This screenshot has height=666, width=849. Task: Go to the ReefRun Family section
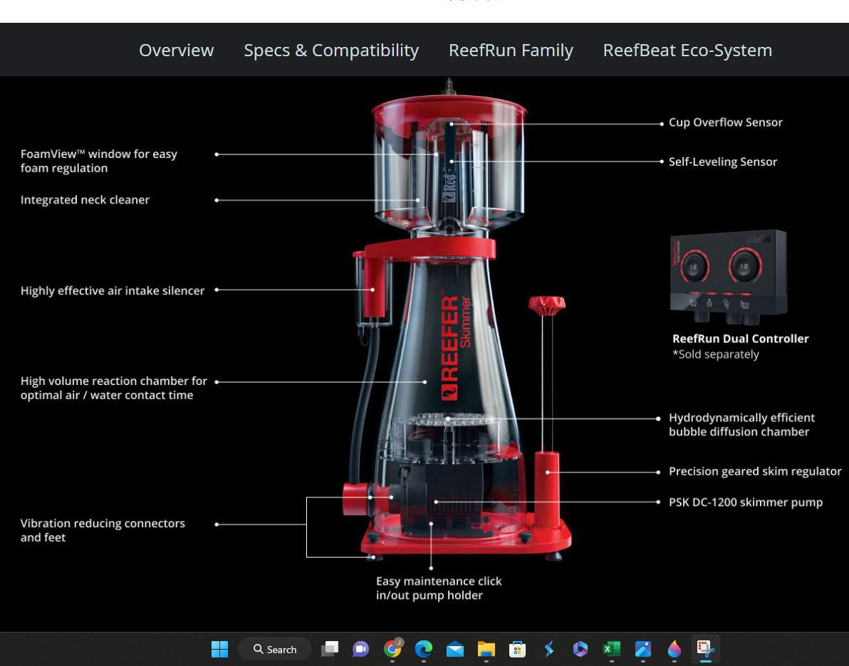point(511,51)
